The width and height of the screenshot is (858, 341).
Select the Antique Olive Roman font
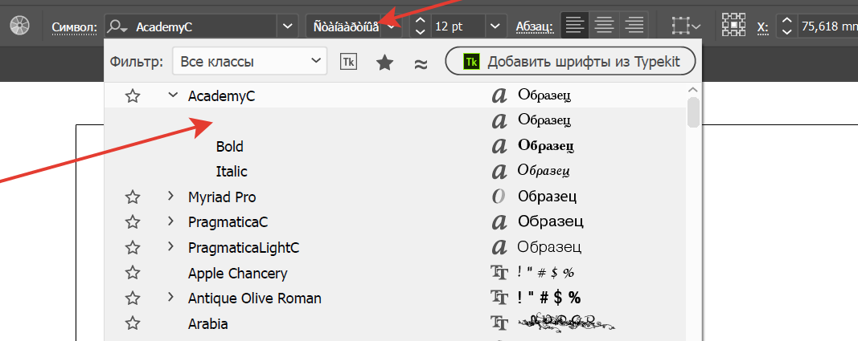[255, 298]
